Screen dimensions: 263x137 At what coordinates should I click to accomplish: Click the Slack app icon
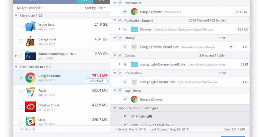[30, 121]
